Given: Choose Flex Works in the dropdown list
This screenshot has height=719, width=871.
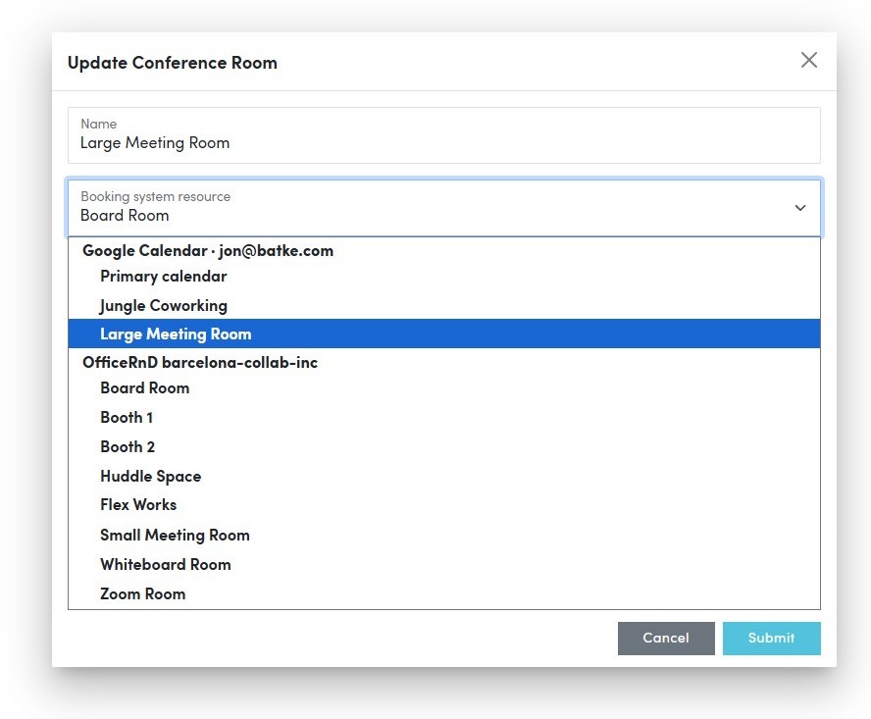Looking at the screenshot, I should pyautogui.click(x=138, y=505).
